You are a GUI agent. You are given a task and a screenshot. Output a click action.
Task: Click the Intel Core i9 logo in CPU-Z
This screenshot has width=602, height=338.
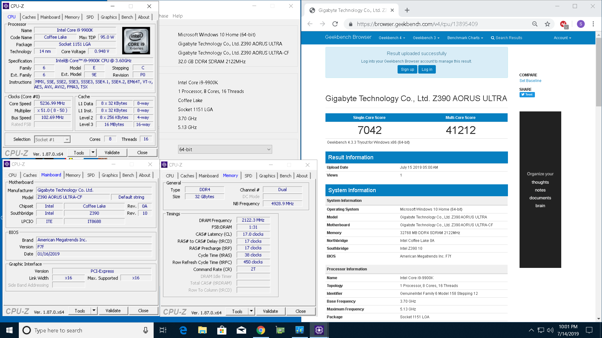pos(136,41)
